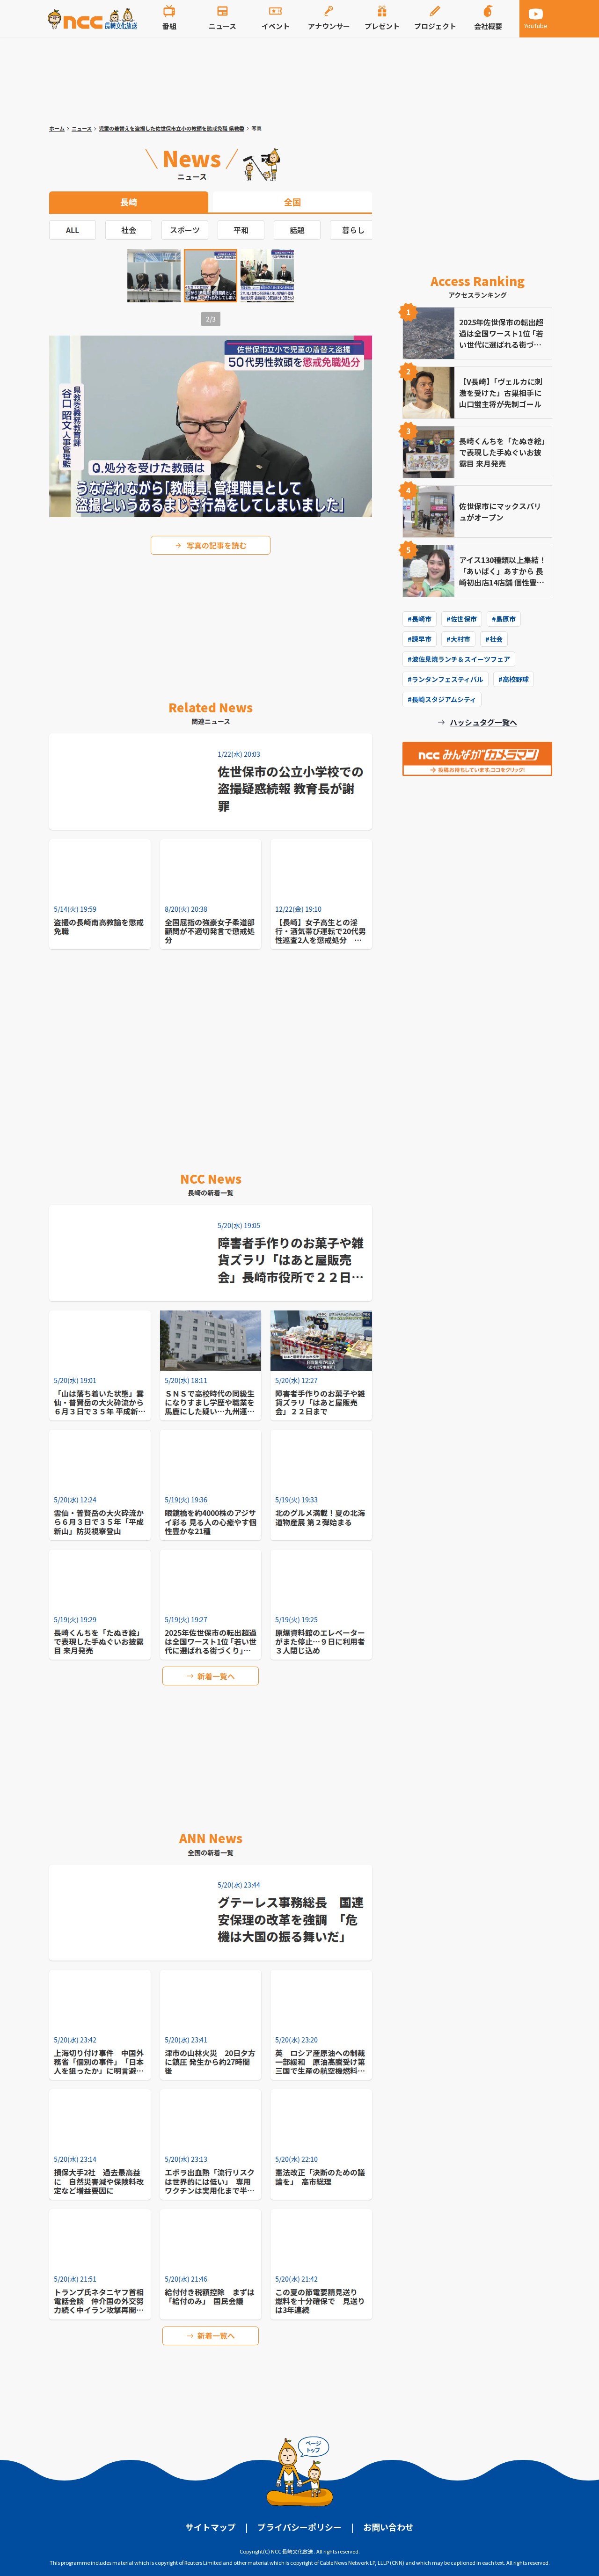Image resolution: width=599 pixels, height=2576 pixels.
Task: Click the #社会 hashtag
Action: (x=494, y=639)
